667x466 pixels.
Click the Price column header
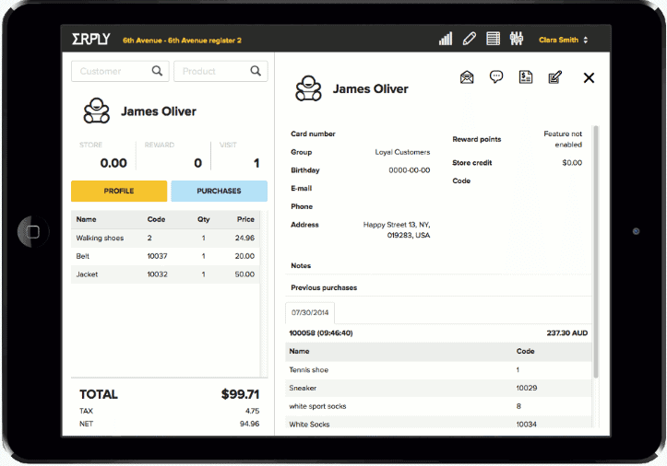click(245, 219)
